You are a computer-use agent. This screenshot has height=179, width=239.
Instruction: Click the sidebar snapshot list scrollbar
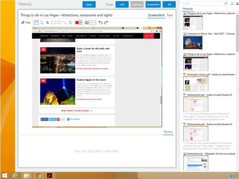(238, 33)
